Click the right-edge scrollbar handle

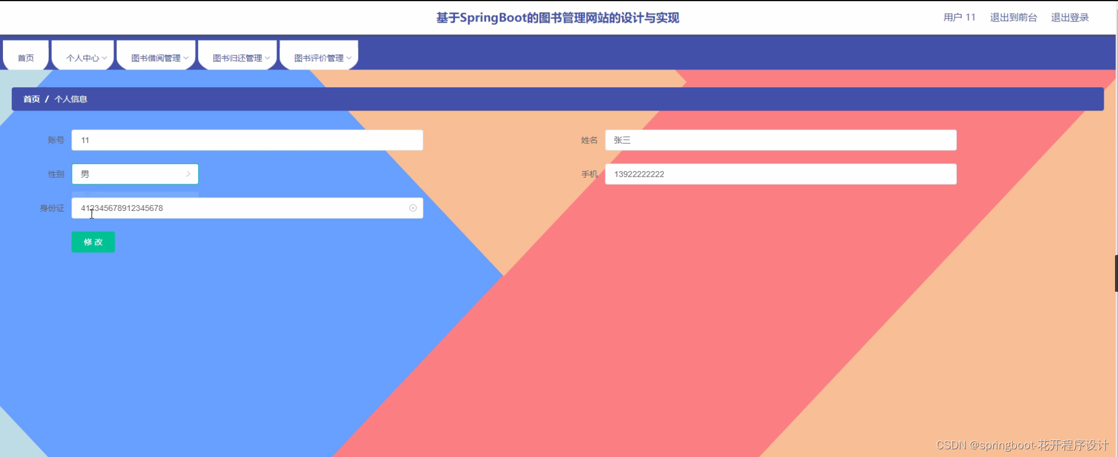point(1115,273)
